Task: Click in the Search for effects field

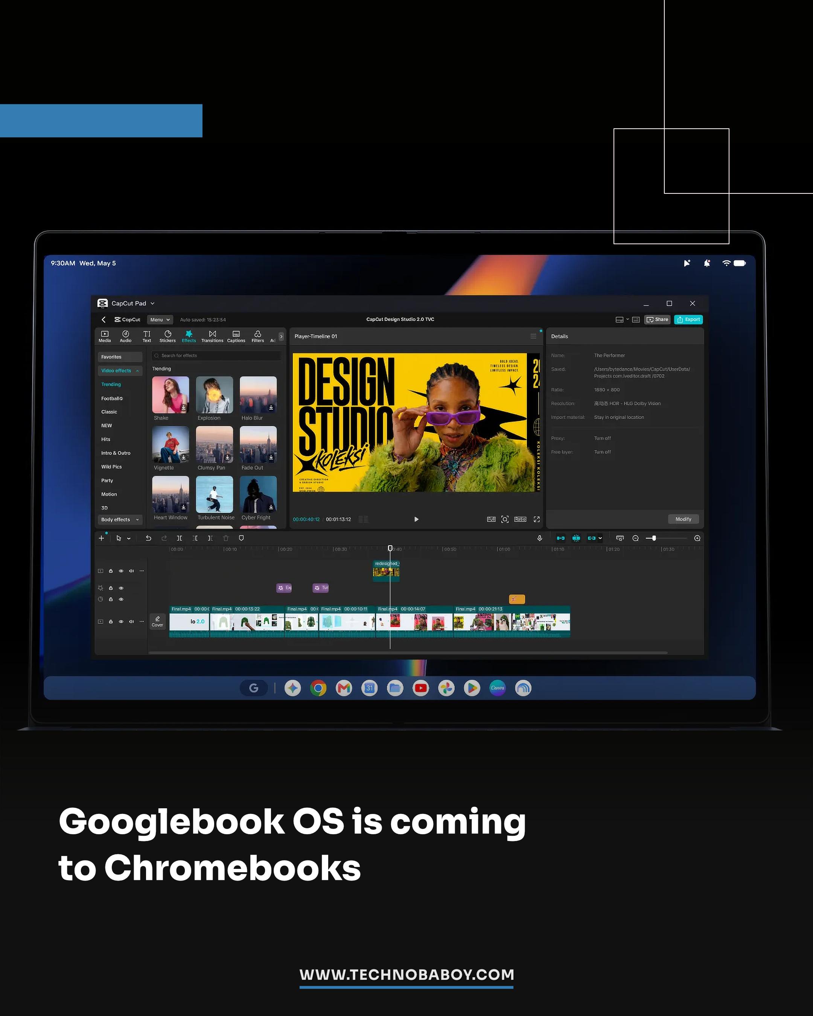Action: coord(217,356)
